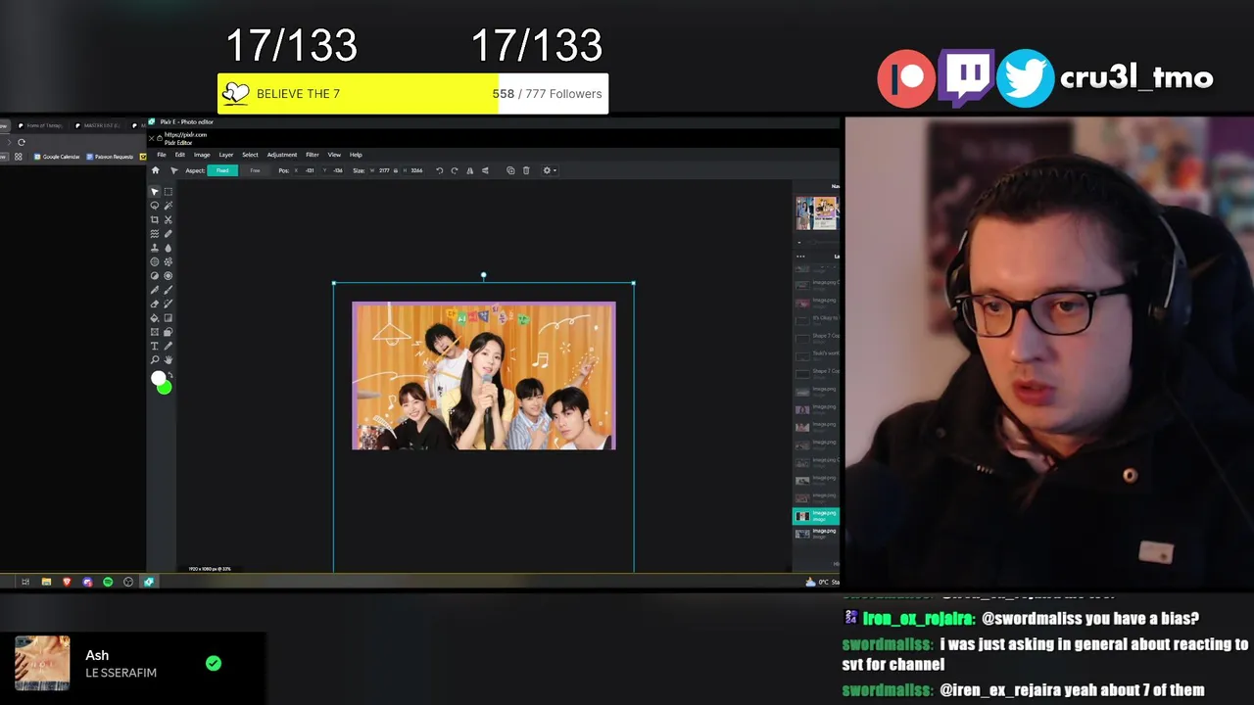
Task: Open the View menu
Action: (x=334, y=155)
